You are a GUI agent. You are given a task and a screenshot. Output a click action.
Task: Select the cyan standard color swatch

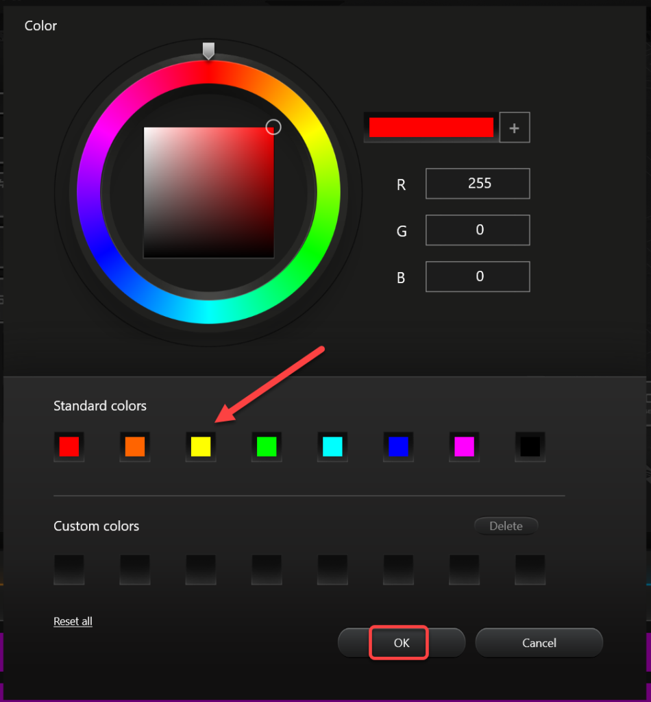[x=332, y=446]
